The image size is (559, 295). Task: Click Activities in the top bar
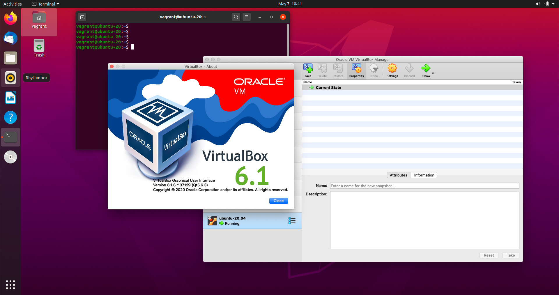pyautogui.click(x=13, y=4)
